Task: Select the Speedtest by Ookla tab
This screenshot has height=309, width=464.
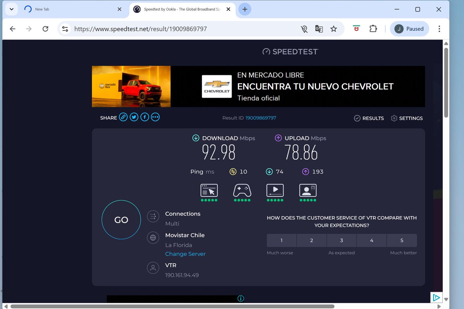Action: 182,9
